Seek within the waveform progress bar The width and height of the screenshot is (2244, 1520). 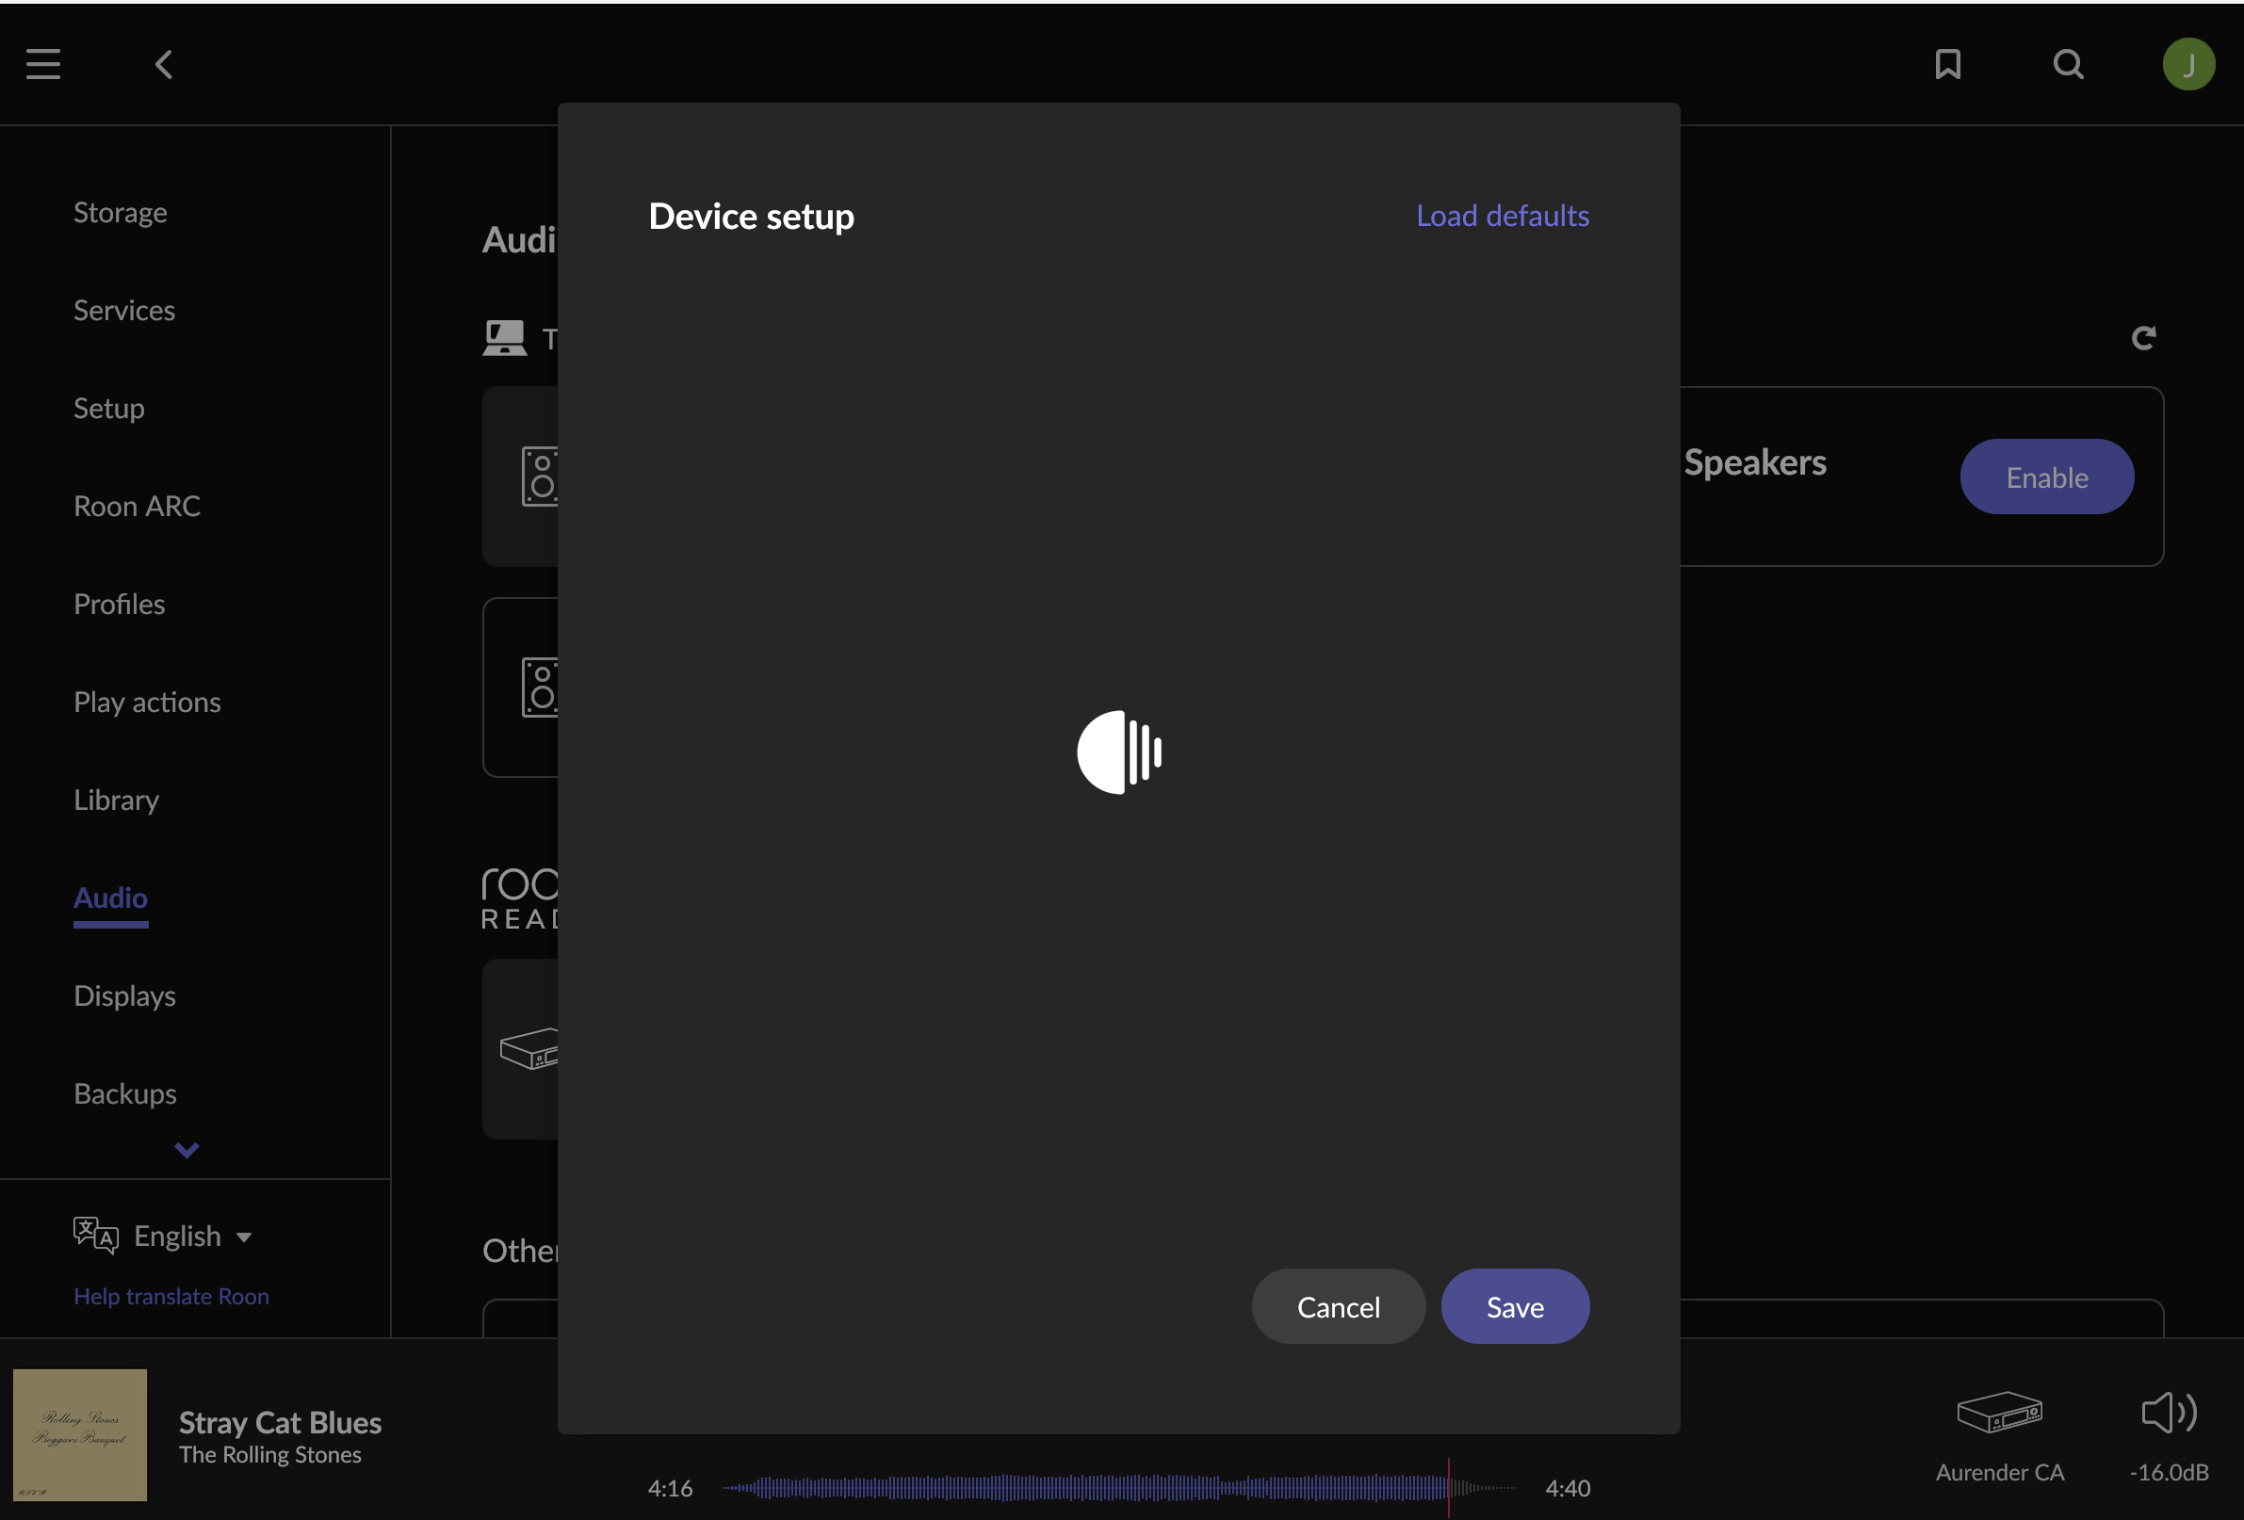(x=1119, y=1487)
